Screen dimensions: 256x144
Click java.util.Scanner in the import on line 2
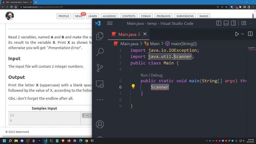point(170,56)
